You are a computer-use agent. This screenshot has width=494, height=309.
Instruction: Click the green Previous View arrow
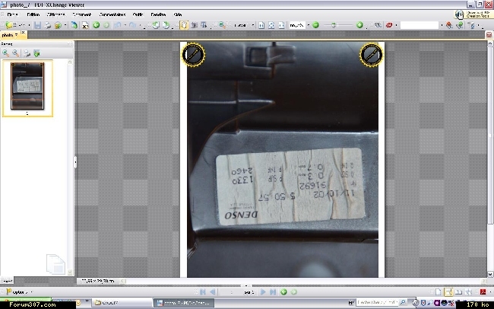(x=97, y=25)
